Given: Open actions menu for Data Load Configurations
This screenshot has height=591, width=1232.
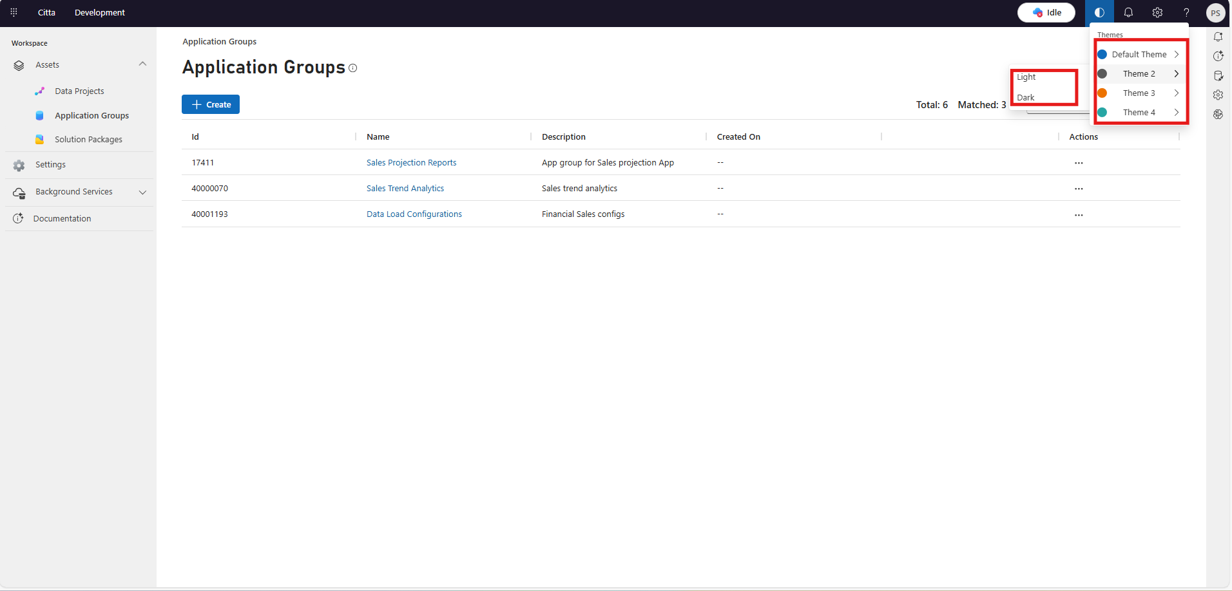Looking at the screenshot, I should [1079, 214].
